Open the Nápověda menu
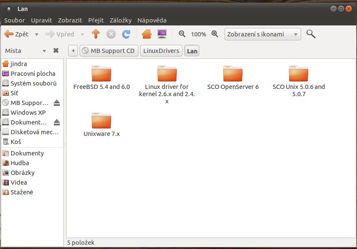 click(152, 20)
